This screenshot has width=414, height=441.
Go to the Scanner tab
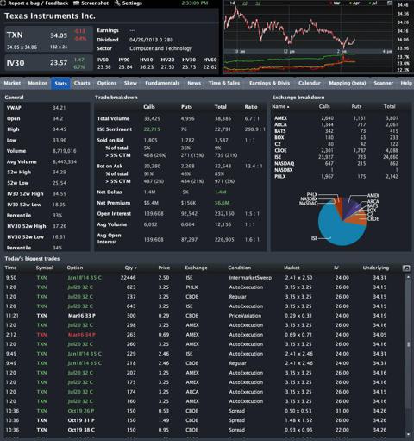[383, 83]
